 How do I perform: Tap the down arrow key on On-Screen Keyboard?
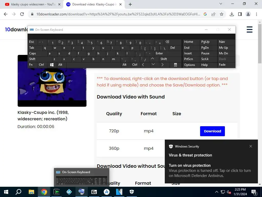tap(153, 64)
